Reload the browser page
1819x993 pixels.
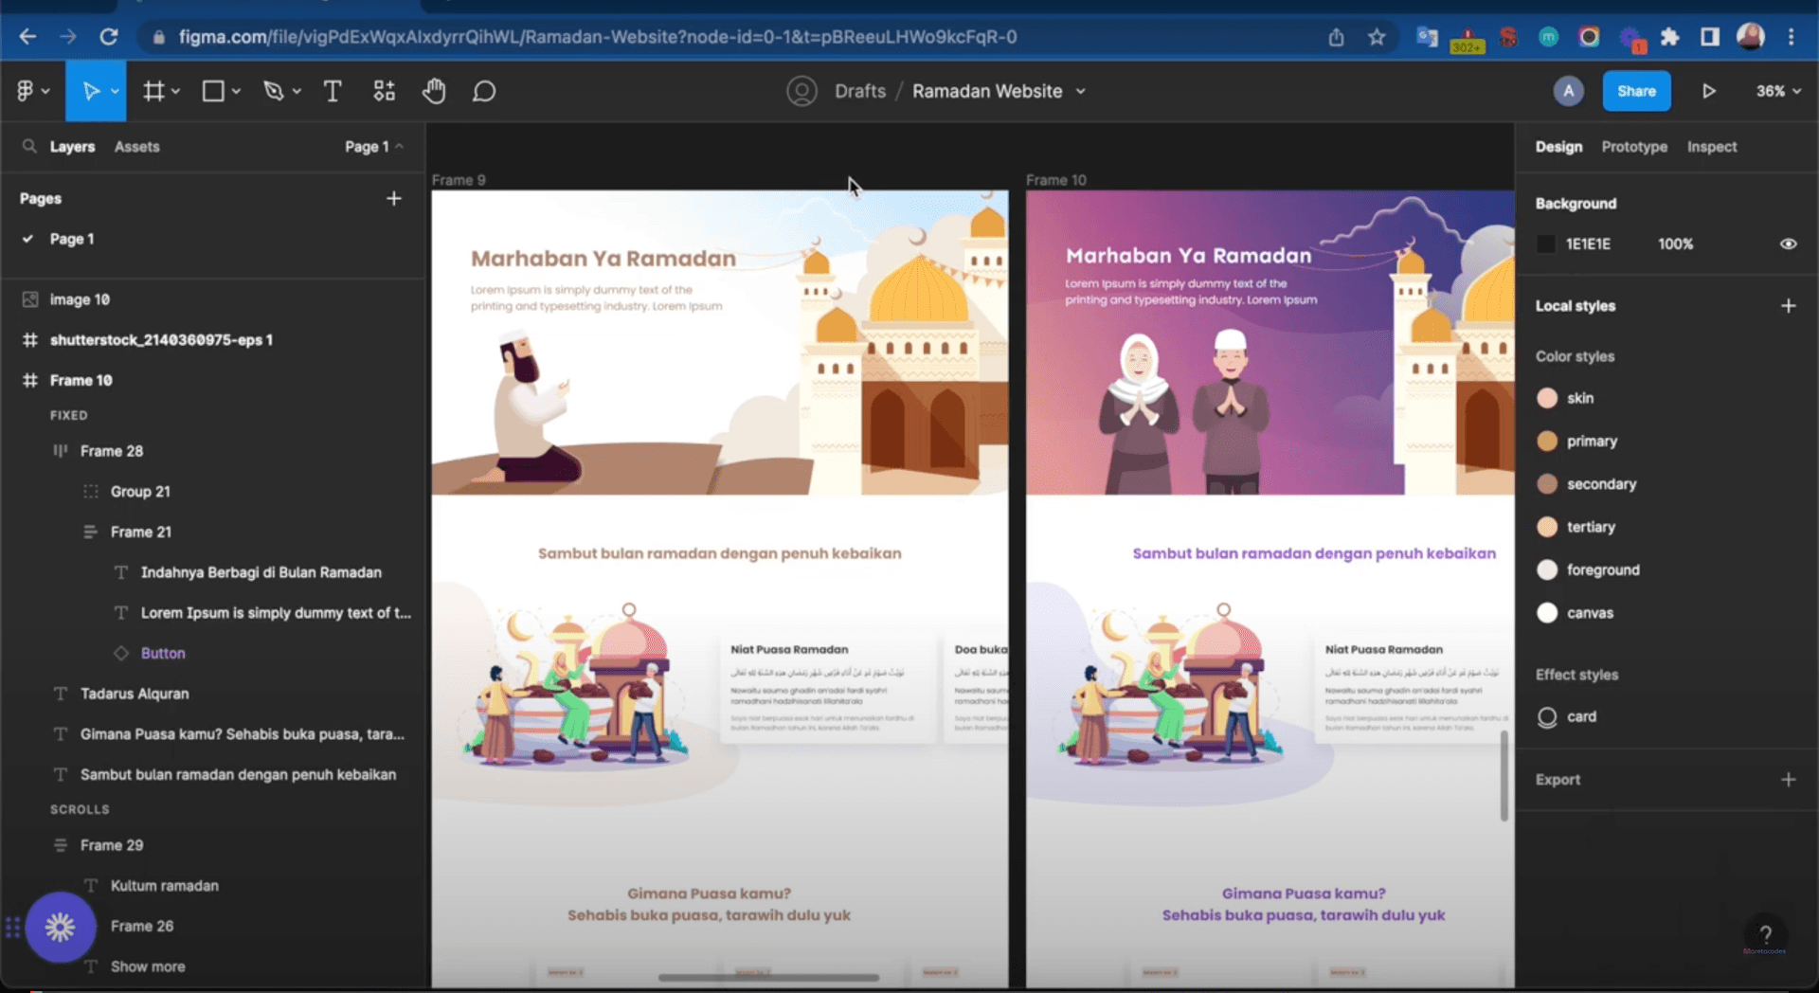coord(109,37)
